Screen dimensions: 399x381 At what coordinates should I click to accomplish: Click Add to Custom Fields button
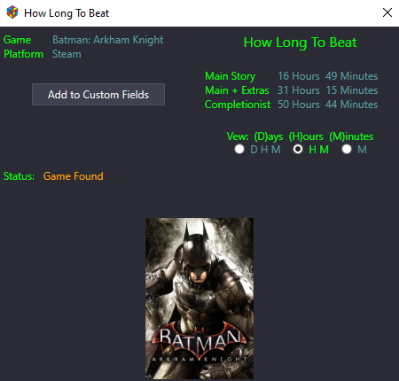[98, 95]
